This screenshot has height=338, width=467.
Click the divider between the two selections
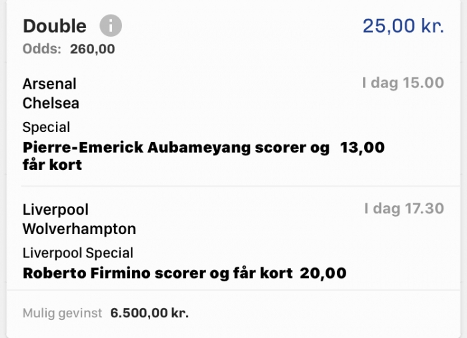[x=241, y=186]
